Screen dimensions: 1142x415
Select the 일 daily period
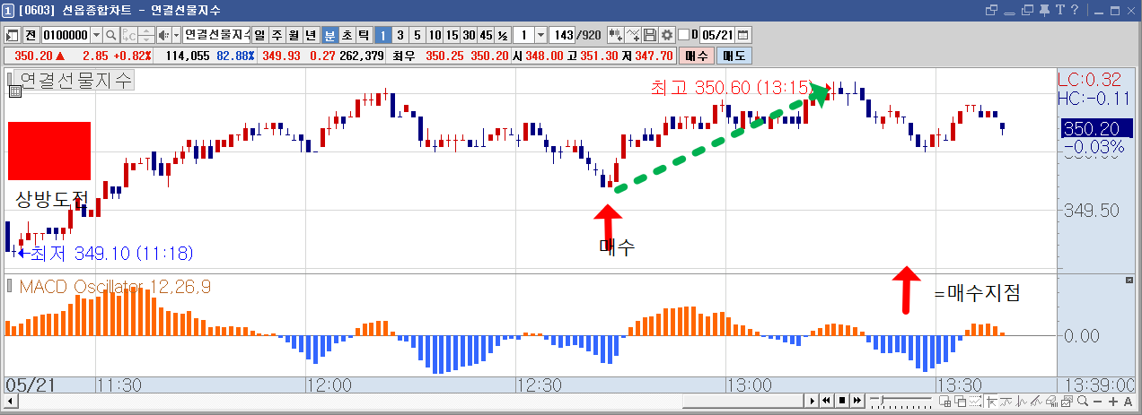260,35
